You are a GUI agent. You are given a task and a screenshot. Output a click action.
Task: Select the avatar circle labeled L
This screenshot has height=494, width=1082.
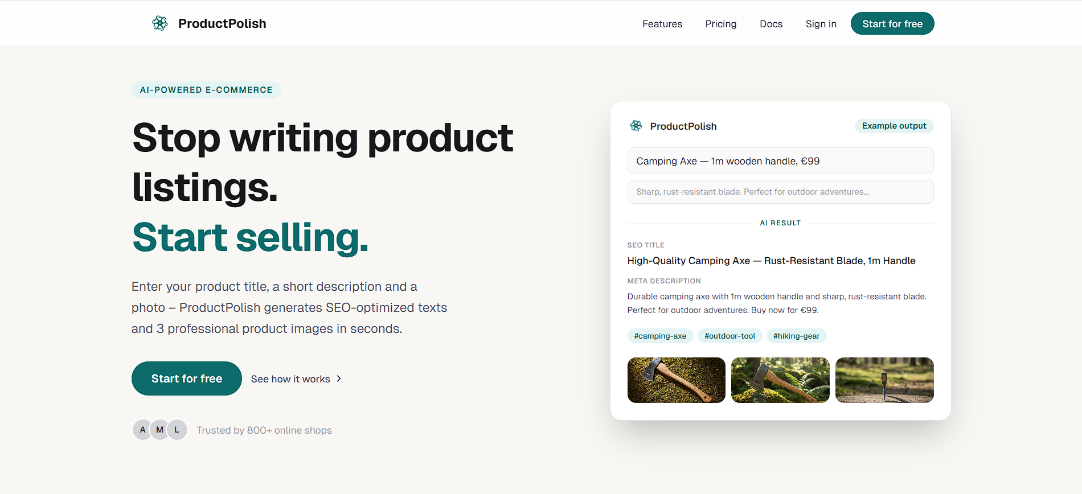click(x=177, y=430)
